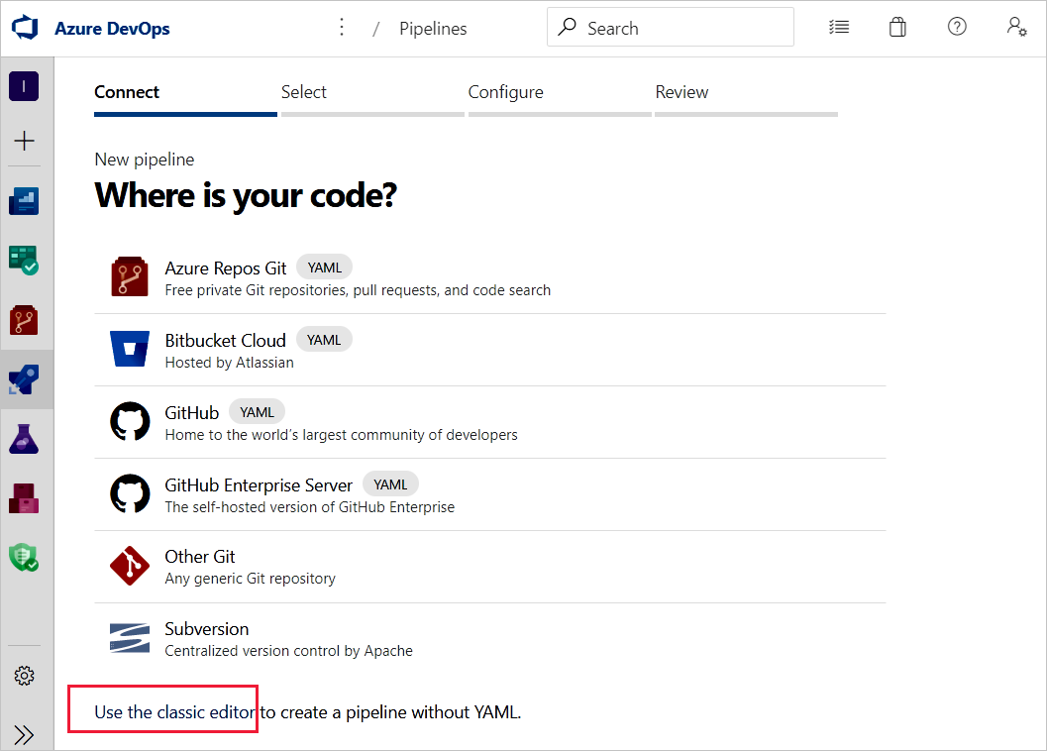Switch to the Select tab
The width and height of the screenshot is (1047, 751).
[x=304, y=91]
